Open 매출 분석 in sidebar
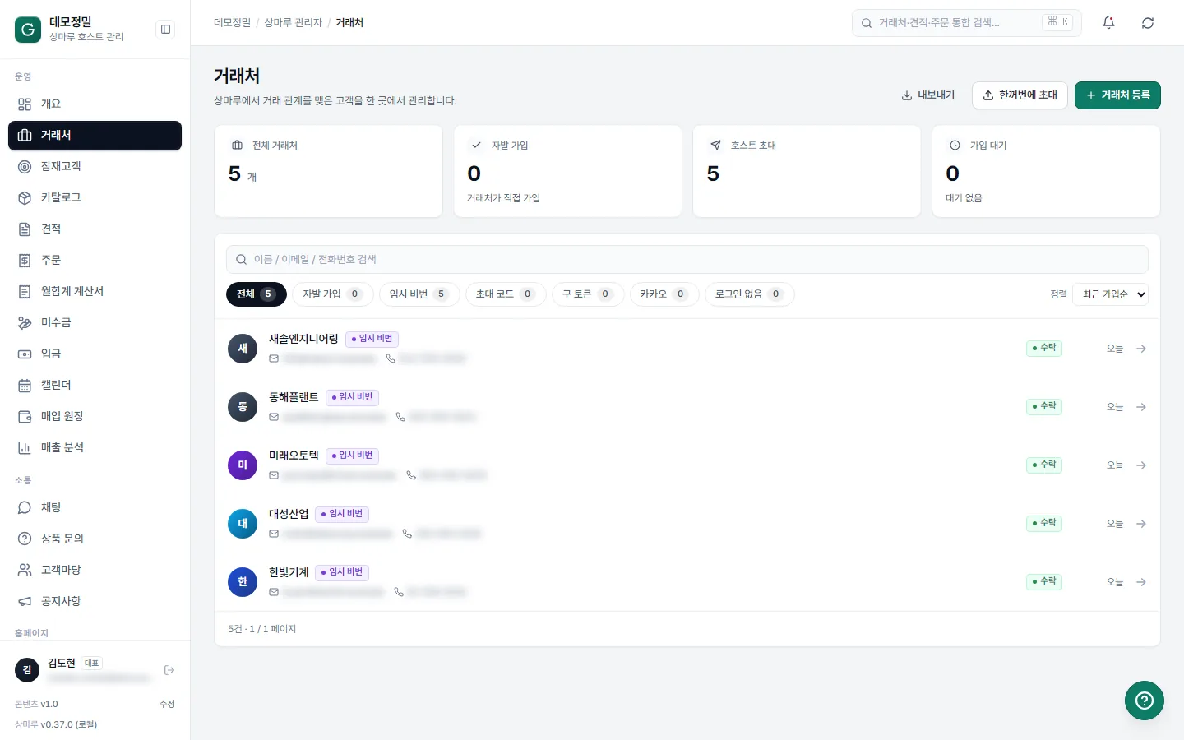The height and width of the screenshot is (740, 1184). [95, 448]
